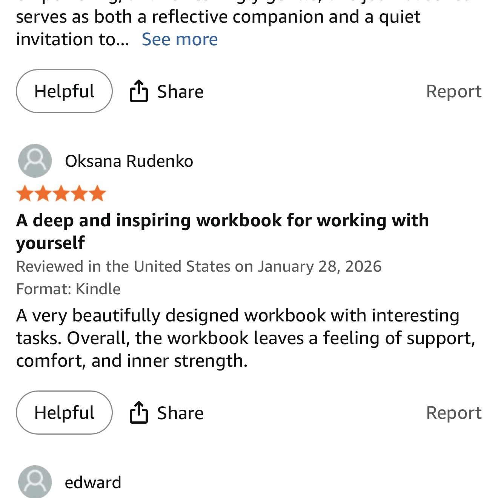The width and height of the screenshot is (498, 498).
Task: Click the first orange star in Oksana's rating
Action: 25,194
